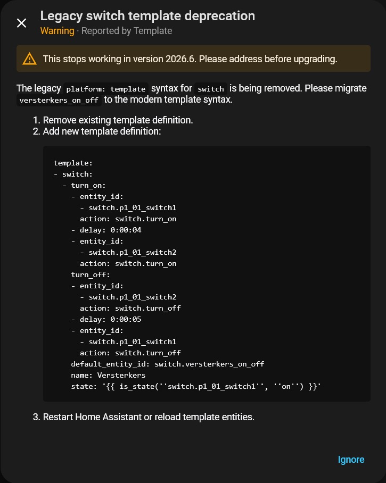The width and height of the screenshot is (386, 483).
Task: Click the inline 'versterkers_on_off' code snippet
Action: 59,101
